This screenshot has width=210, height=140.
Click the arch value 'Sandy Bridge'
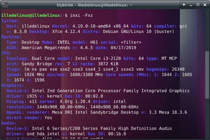tap(37, 64)
